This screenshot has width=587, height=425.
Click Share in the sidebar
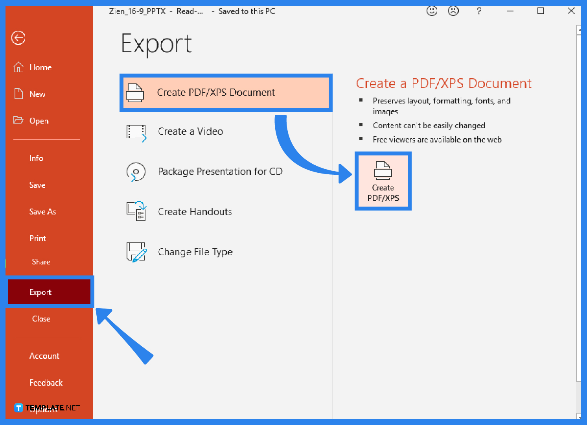point(41,262)
